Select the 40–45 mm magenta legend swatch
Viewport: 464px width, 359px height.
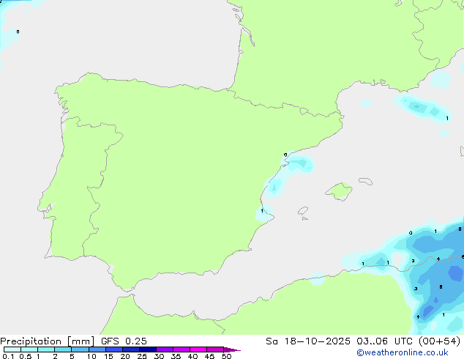point(198,349)
